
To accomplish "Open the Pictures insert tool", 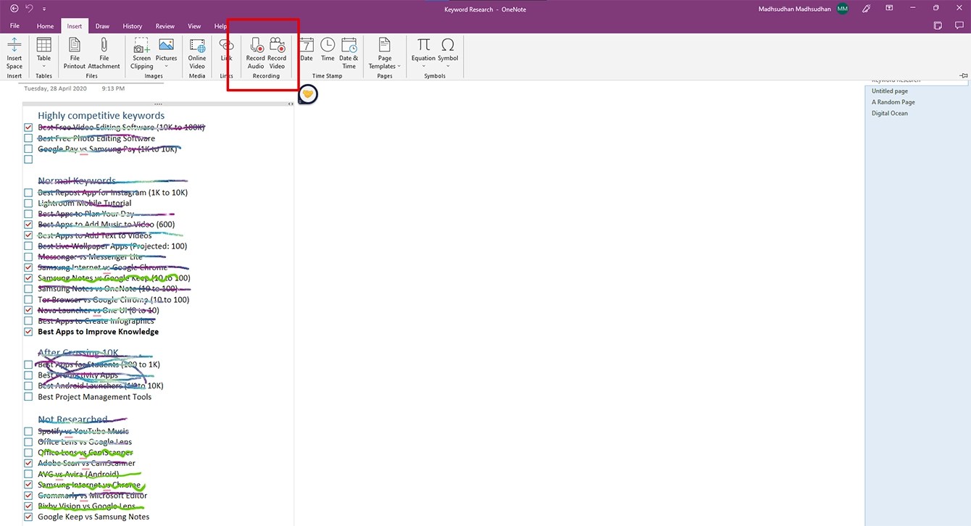I will 166,52.
